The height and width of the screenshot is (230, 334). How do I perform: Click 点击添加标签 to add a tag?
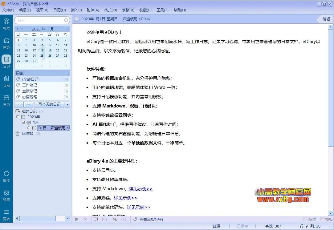[151, 219]
